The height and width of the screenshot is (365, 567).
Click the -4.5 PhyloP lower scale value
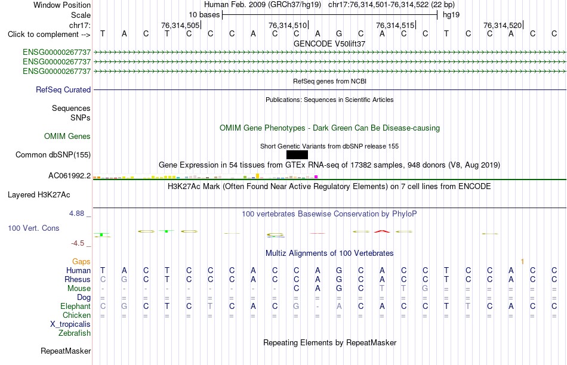click(x=78, y=243)
